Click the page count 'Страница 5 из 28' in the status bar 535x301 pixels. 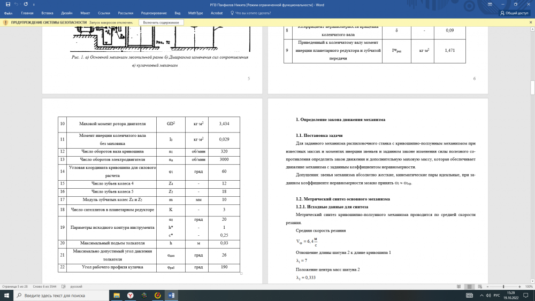pos(14,287)
